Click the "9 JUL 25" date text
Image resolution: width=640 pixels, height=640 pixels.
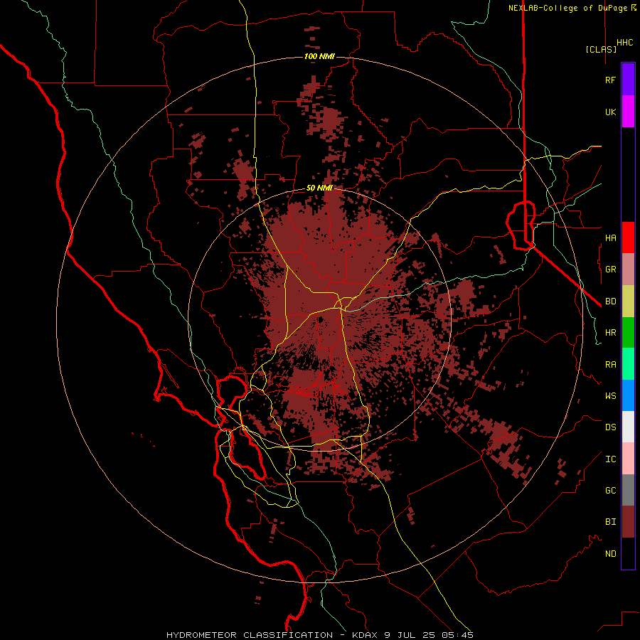408,635
